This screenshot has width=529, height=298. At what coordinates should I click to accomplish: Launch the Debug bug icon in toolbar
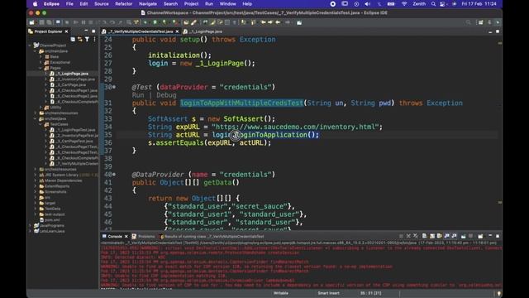[x=145, y=22]
